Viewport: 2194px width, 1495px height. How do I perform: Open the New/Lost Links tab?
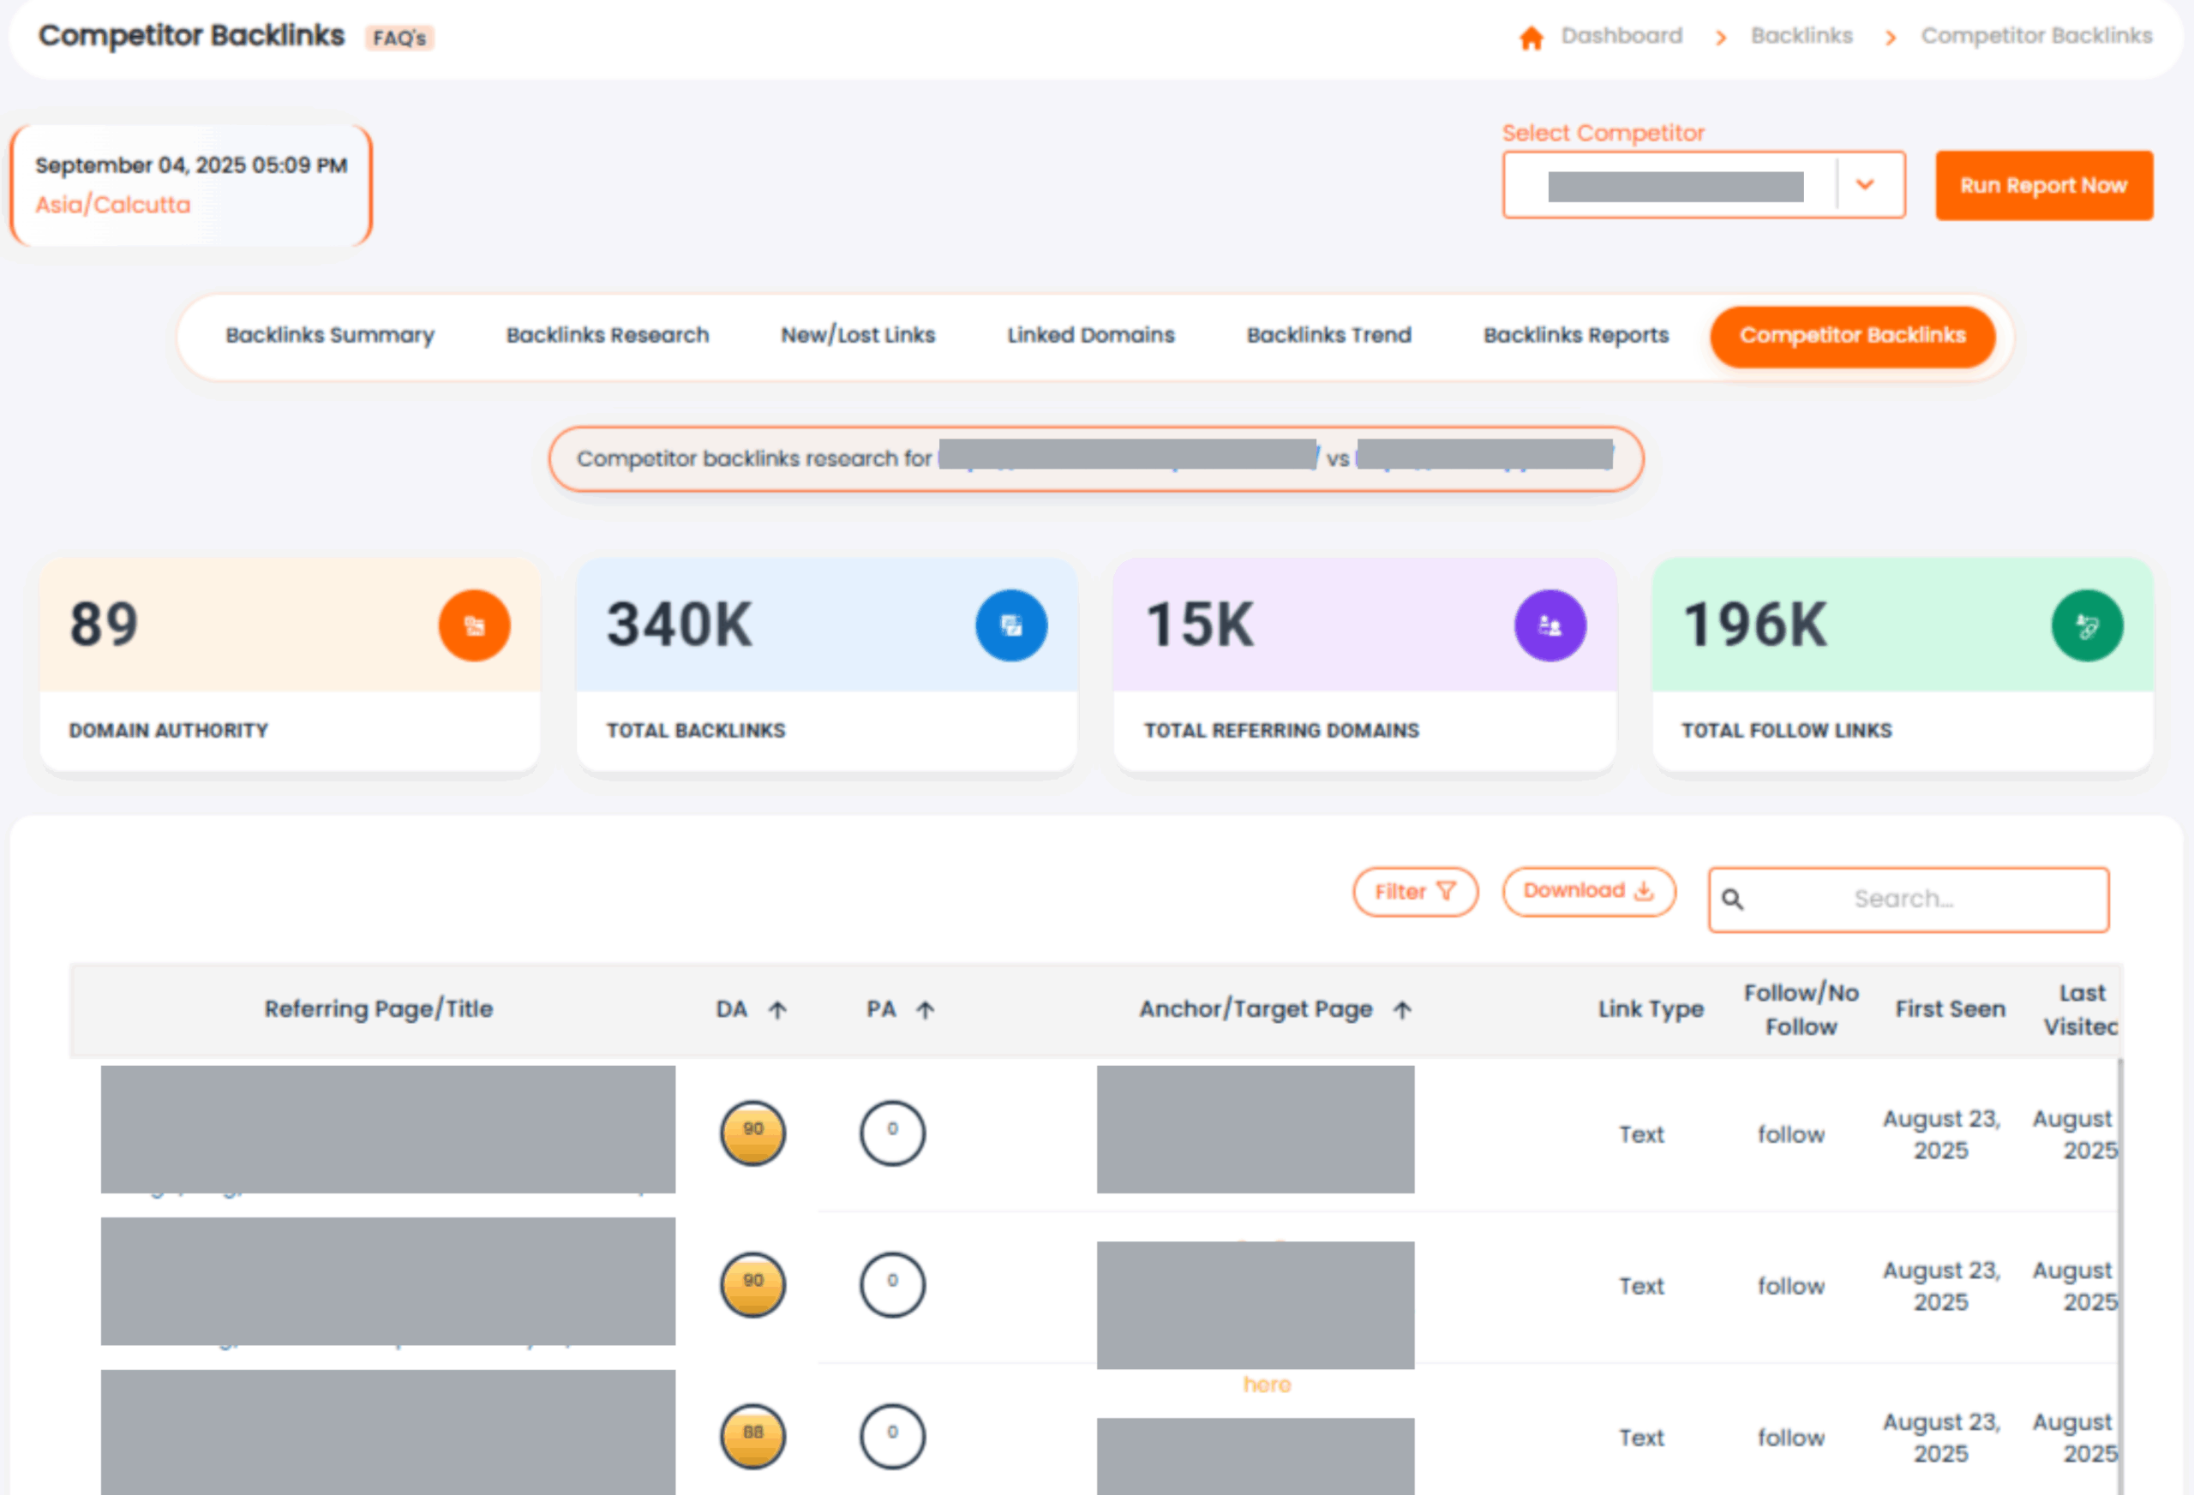click(857, 336)
